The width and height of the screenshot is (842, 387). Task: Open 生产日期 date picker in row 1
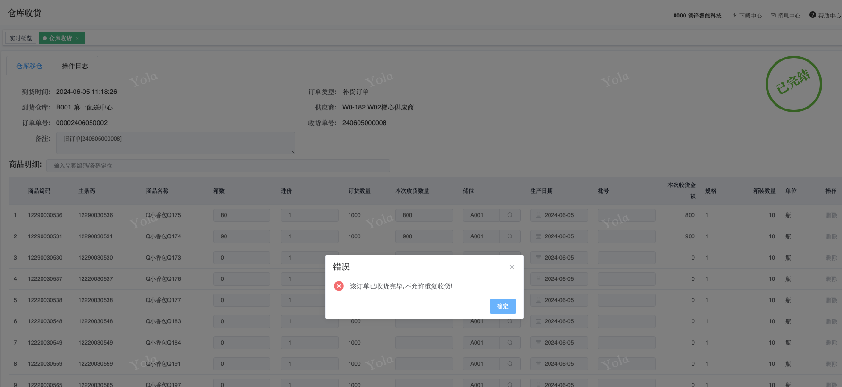pyautogui.click(x=559, y=215)
